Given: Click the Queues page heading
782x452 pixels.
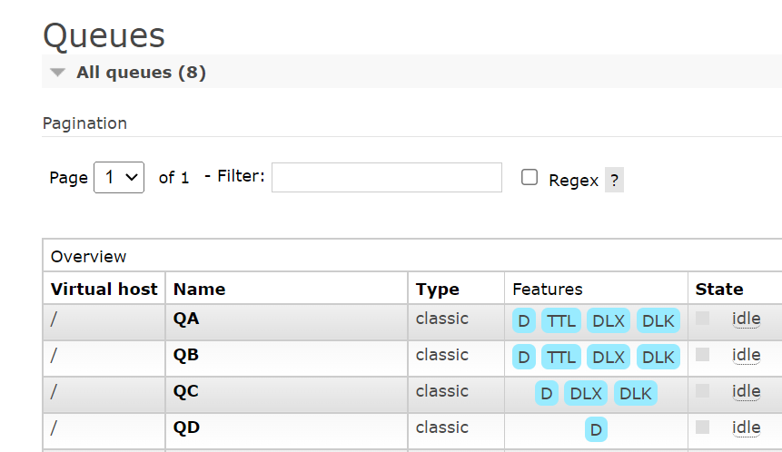Looking at the screenshot, I should (104, 36).
